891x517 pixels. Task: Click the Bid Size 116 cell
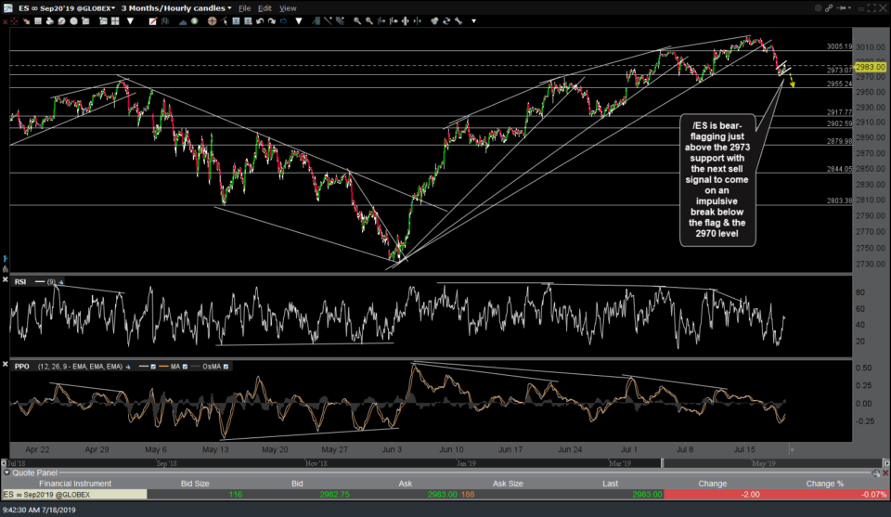(x=235, y=495)
